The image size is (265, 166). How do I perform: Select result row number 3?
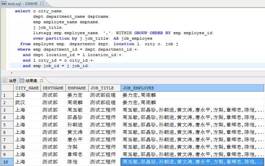pos(7,110)
